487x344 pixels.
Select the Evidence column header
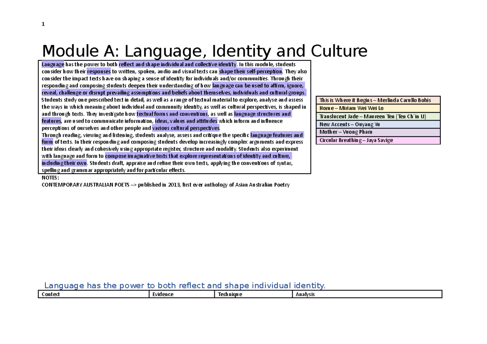[162, 295]
